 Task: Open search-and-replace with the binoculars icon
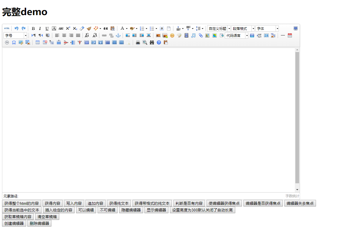pyautogui.click(x=151, y=42)
